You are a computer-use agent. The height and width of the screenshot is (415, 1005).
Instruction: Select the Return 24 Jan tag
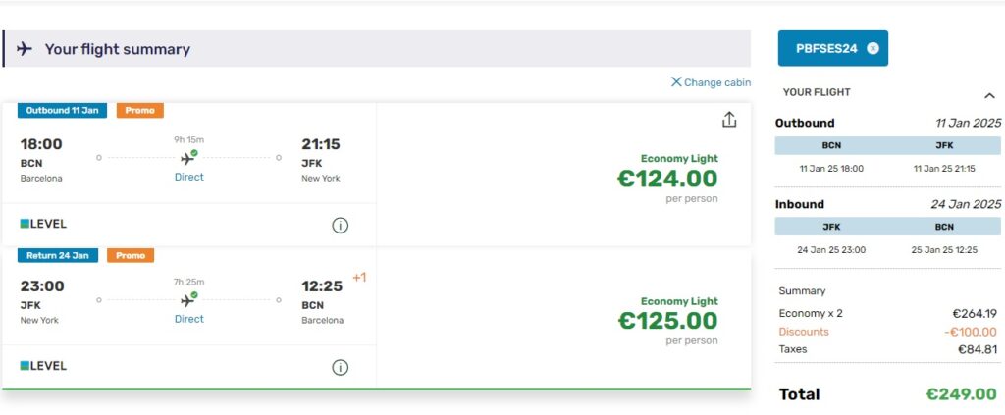58,256
